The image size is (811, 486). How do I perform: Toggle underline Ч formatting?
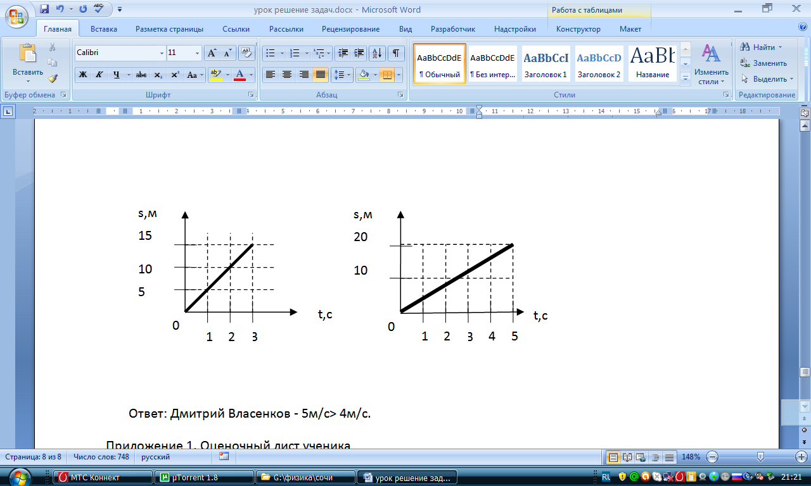116,75
